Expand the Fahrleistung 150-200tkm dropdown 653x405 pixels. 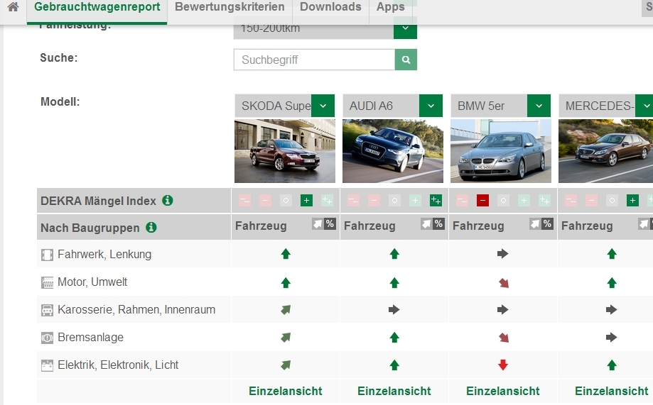tap(405, 29)
